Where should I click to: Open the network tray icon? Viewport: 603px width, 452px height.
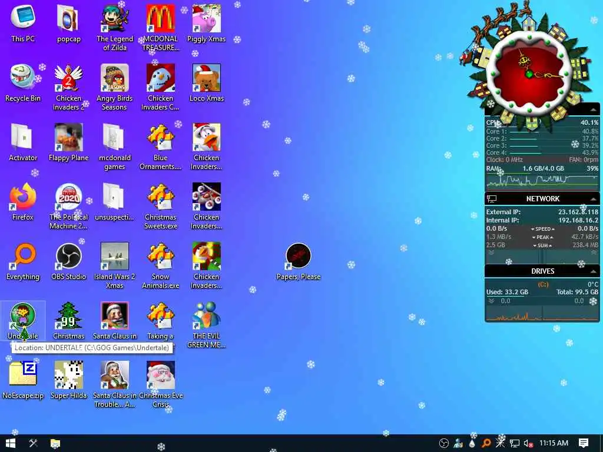tap(515, 443)
